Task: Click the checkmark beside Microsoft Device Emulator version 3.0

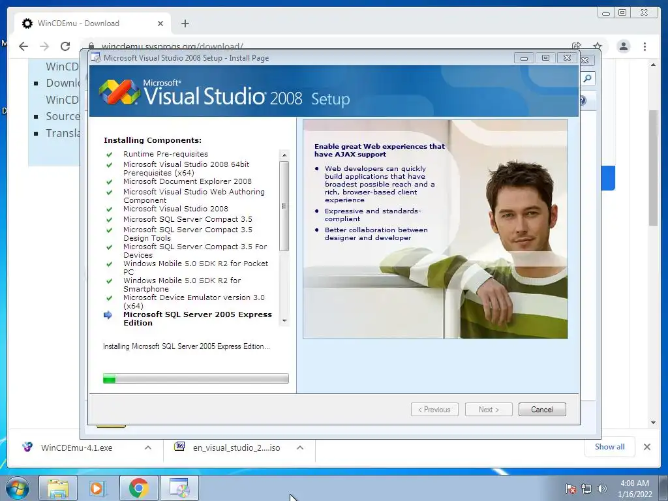Action: point(110,297)
